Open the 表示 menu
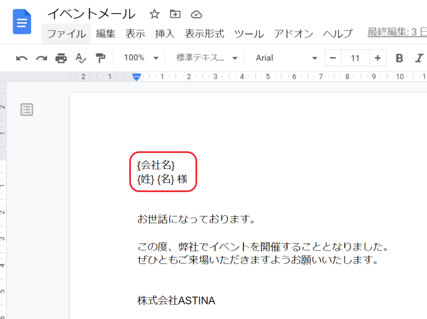The height and width of the screenshot is (319, 427). 136,34
